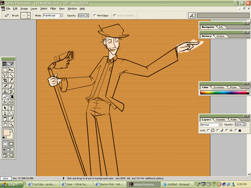The width and height of the screenshot is (251, 188).
Task: Open the Filter menu
Action: 53,9
